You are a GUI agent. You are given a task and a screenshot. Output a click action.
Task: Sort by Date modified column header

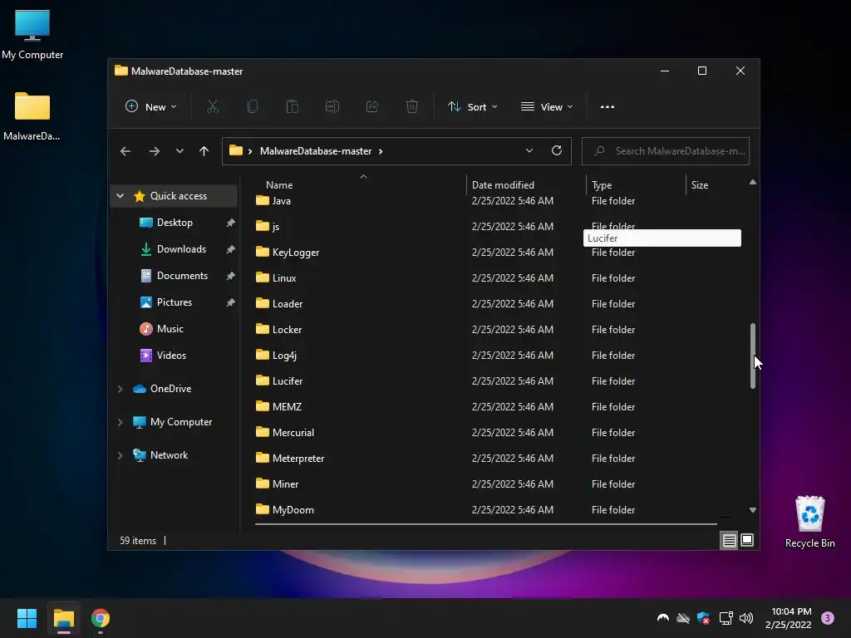pos(503,185)
